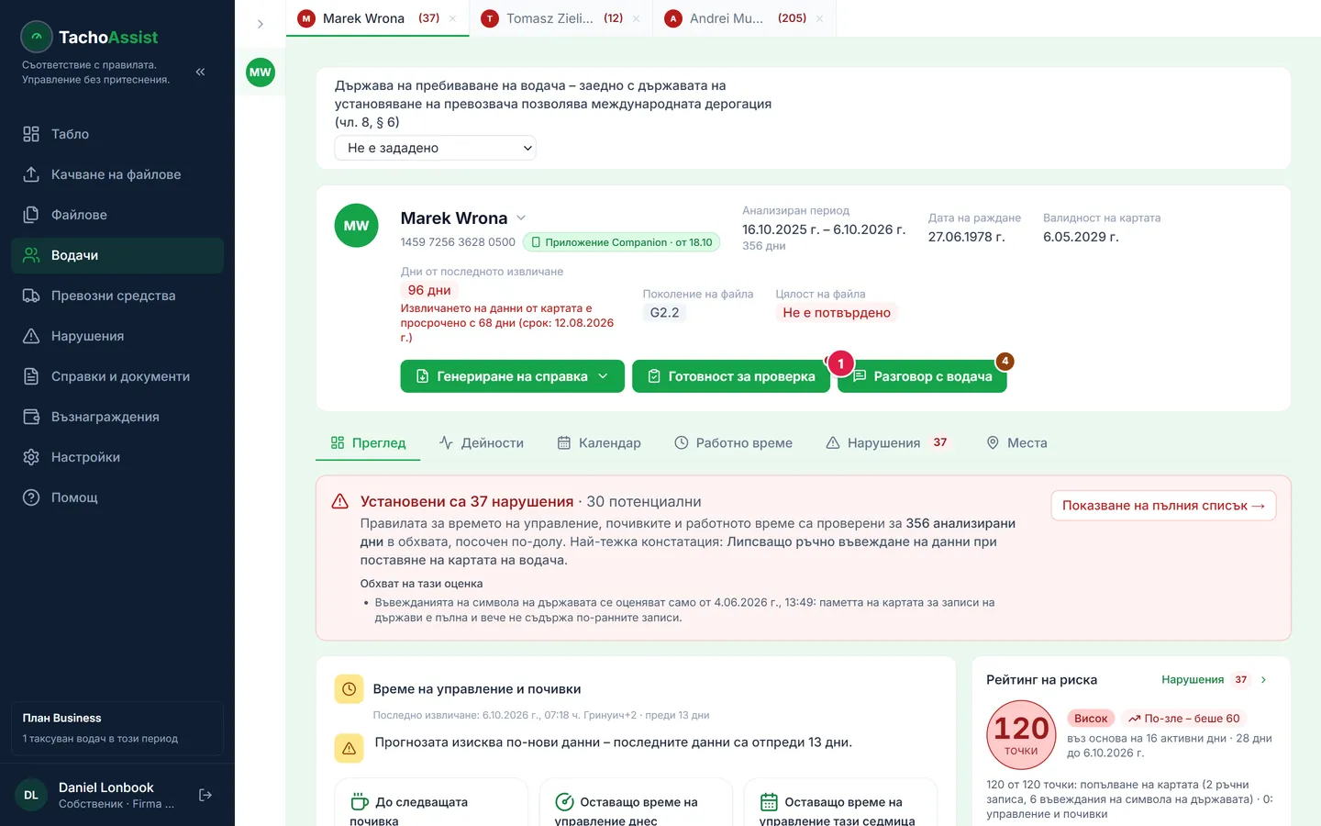Click Показване на пълния списък button

coord(1163,506)
